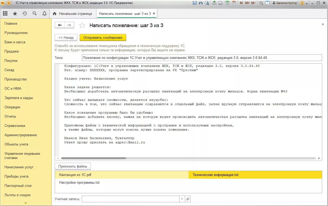
Task: Close the Написать пожелание tab
Action: coord(154,14)
